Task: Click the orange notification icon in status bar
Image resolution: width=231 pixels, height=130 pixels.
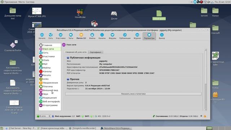Action: [205, 116]
